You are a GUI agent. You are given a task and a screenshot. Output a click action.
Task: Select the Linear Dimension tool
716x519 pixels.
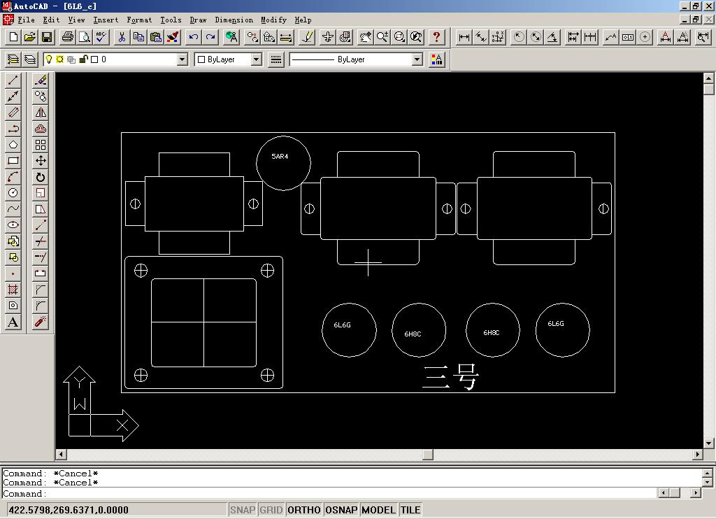[x=464, y=37]
